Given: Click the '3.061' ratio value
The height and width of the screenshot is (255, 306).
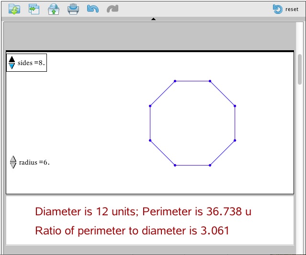Looking at the screenshot, I should 215,231.
